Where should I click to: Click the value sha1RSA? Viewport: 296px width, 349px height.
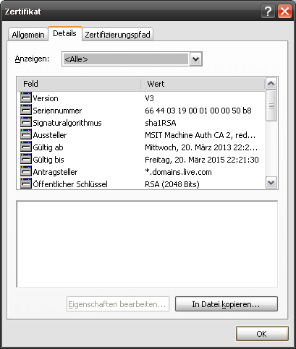pyautogui.click(x=161, y=123)
